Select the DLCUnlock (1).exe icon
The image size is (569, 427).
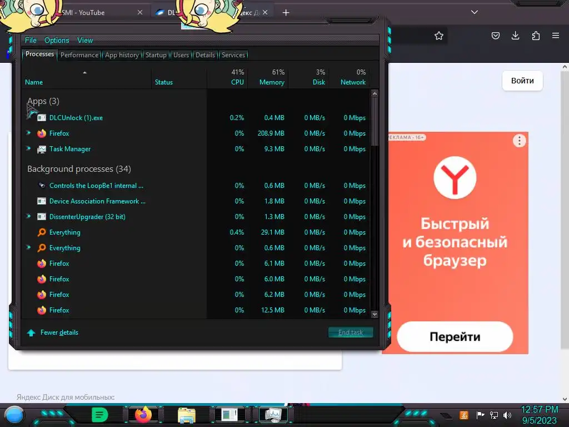(42, 118)
